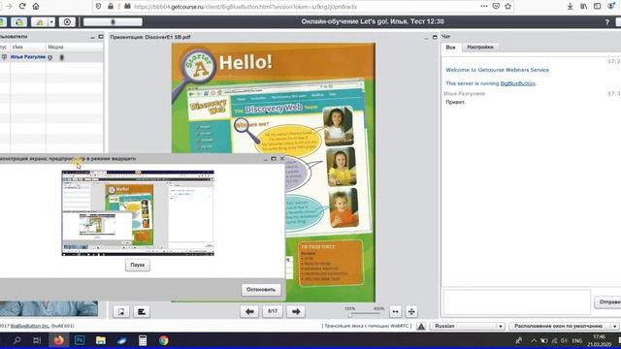
Task: Open the Firefox downloads icon
Action: (x=571, y=7)
